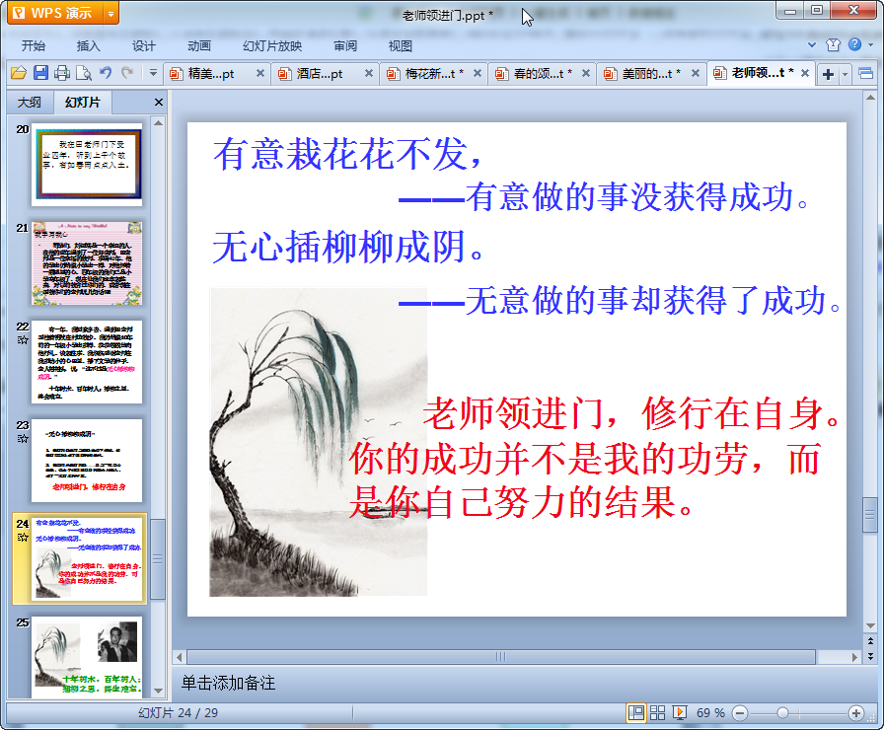
Task: Start slideshow from status bar icon
Action: [680, 713]
